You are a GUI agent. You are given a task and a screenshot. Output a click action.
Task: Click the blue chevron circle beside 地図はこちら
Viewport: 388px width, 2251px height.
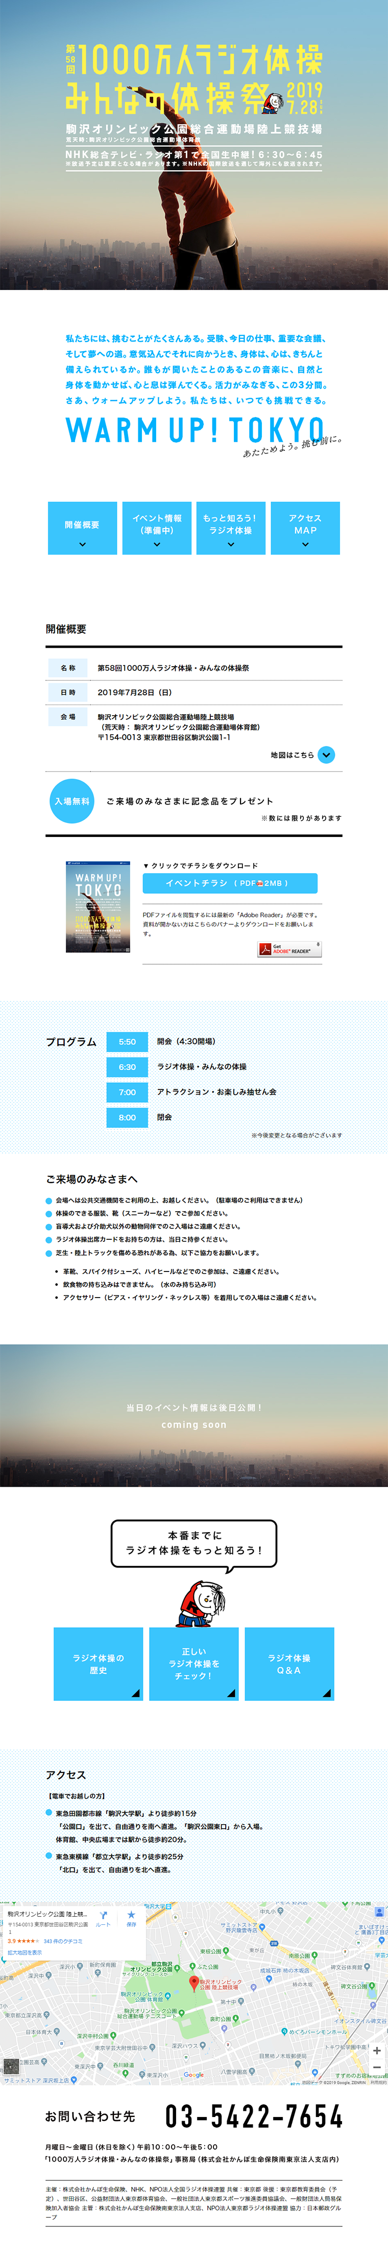click(x=326, y=755)
